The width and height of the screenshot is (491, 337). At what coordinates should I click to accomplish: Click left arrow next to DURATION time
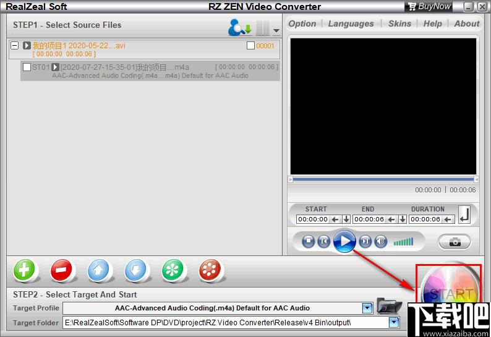pyautogui.click(x=448, y=220)
